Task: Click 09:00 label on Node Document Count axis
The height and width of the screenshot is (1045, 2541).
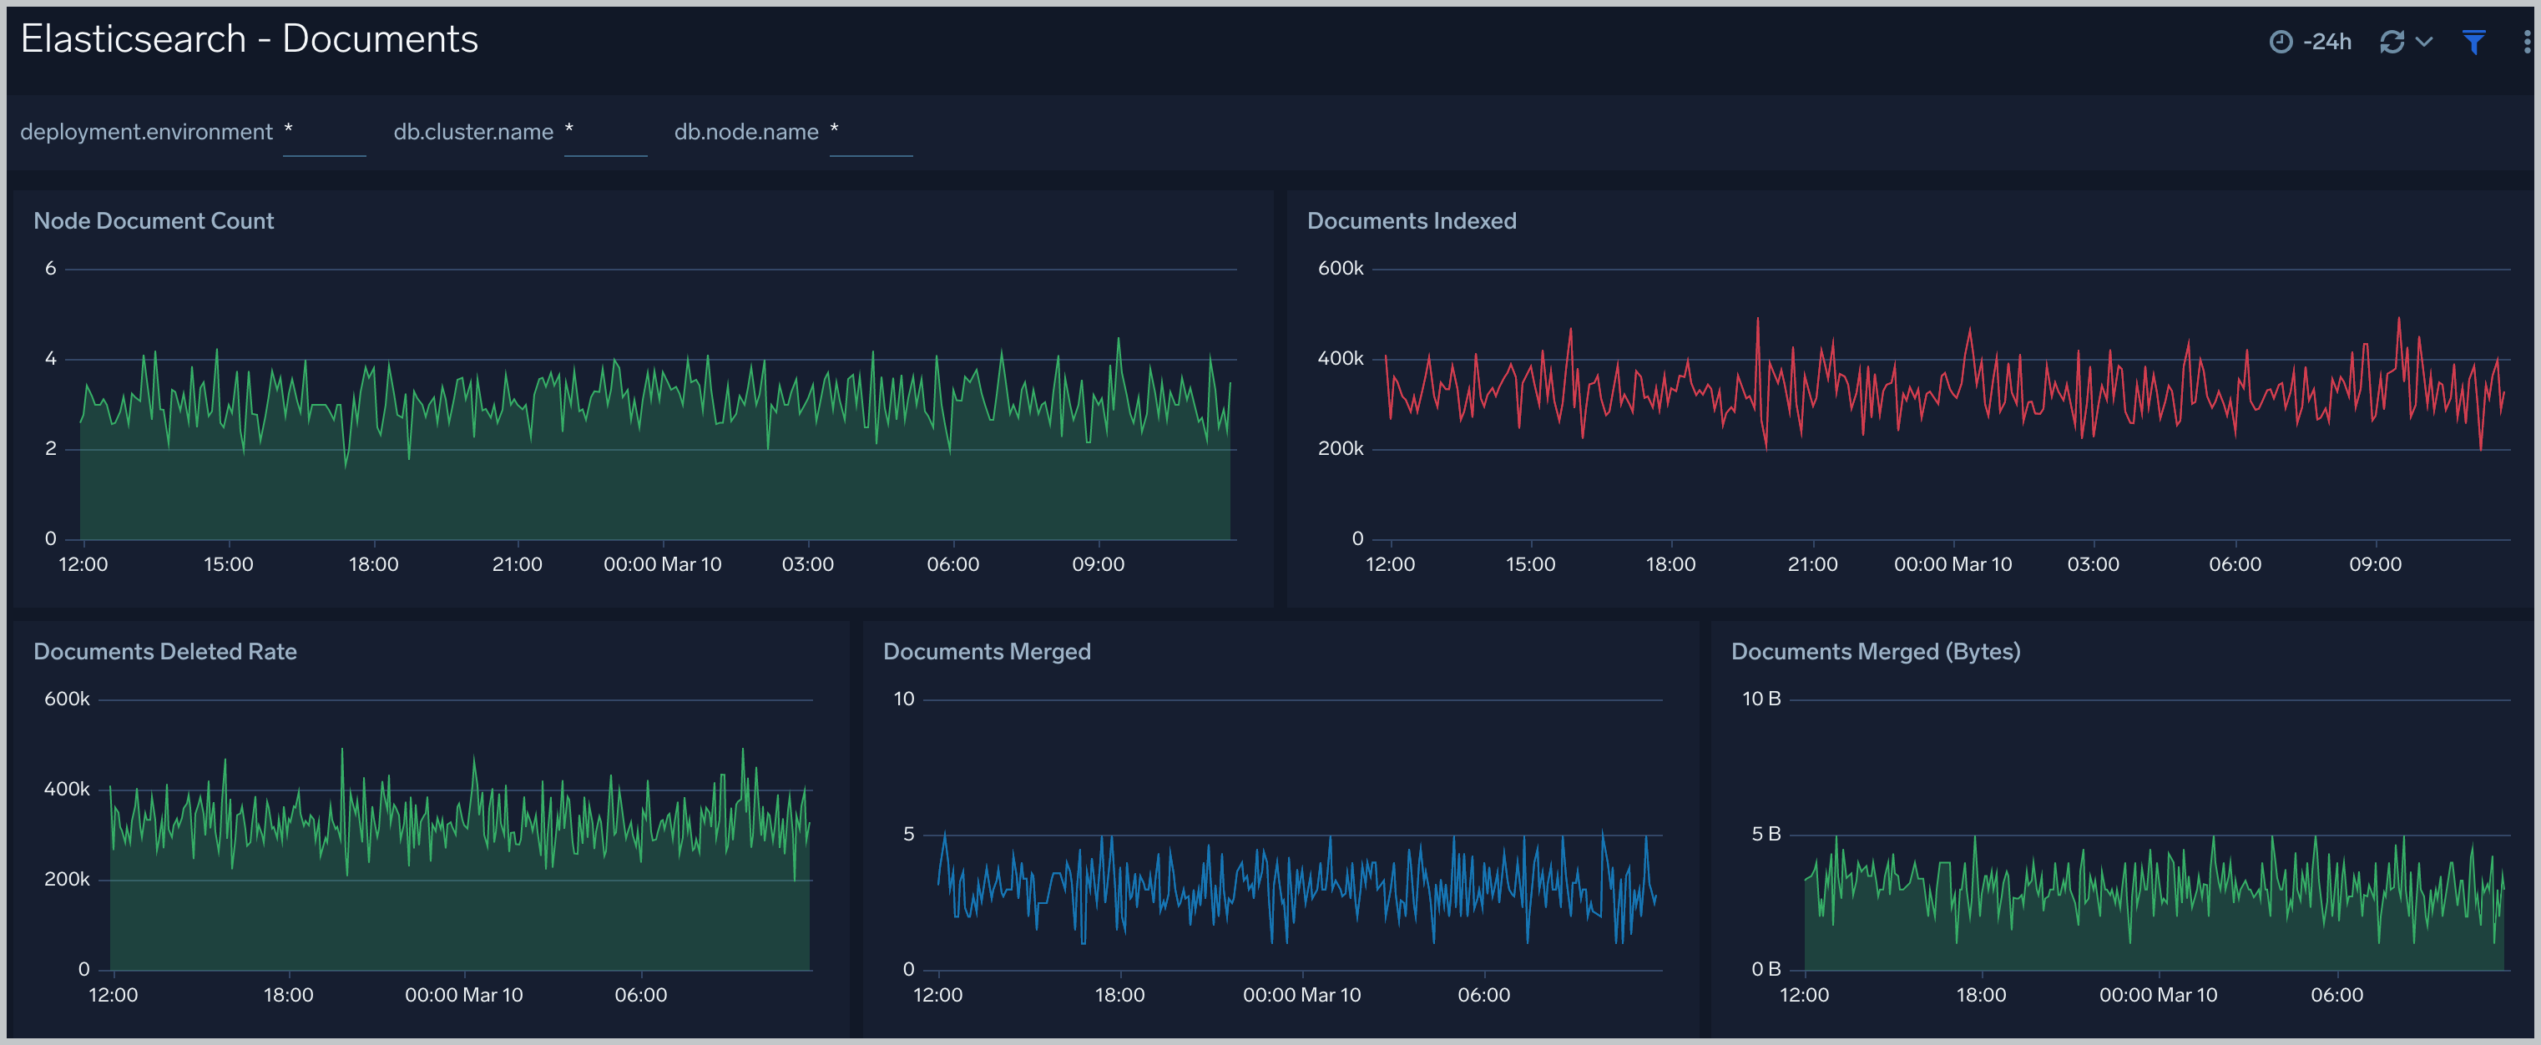Action: pyautogui.click(x=1098, y=565)
